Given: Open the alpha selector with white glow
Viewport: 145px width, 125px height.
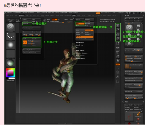Looking at the screenshot, I should tap(11, 45).
